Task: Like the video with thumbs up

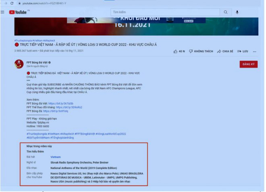Action: coord(179,51)
